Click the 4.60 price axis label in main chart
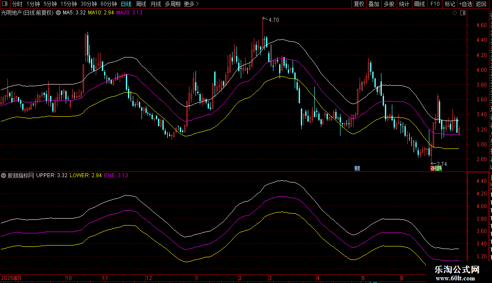 pyautogui.click(x=481, y=25)
